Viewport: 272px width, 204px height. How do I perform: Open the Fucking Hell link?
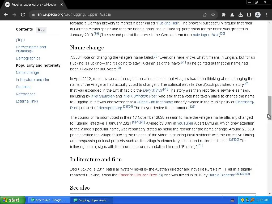(x=167, y=23)
